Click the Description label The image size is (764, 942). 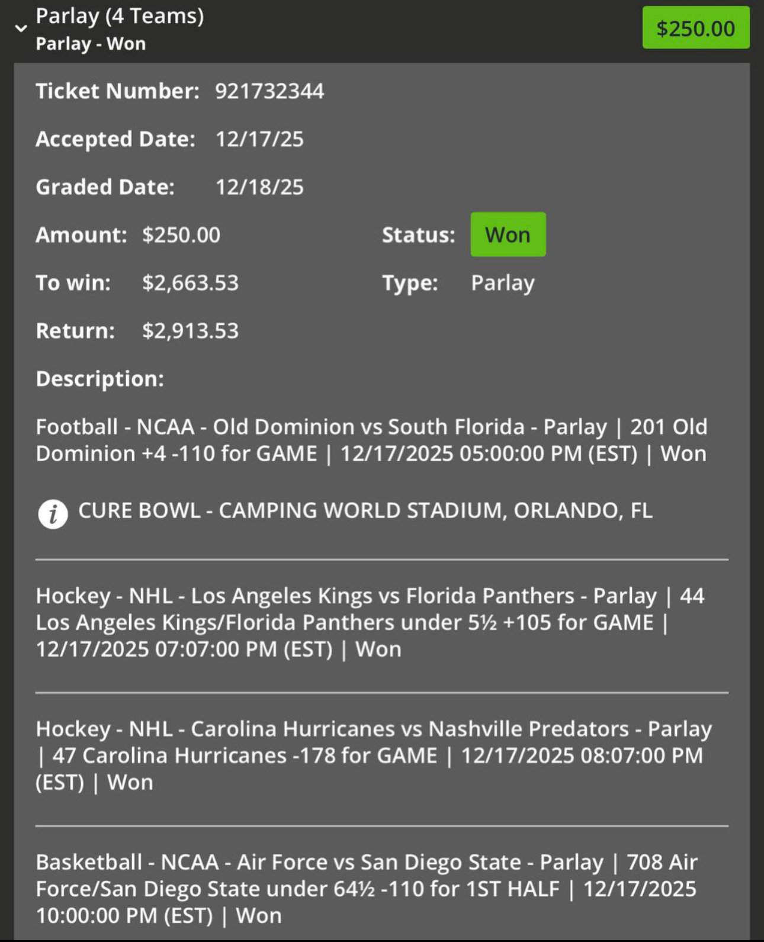[99, 379]
